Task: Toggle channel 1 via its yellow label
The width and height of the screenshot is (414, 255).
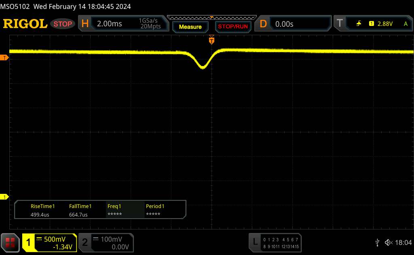Action: pyautogui.click(x=28, y=242)
